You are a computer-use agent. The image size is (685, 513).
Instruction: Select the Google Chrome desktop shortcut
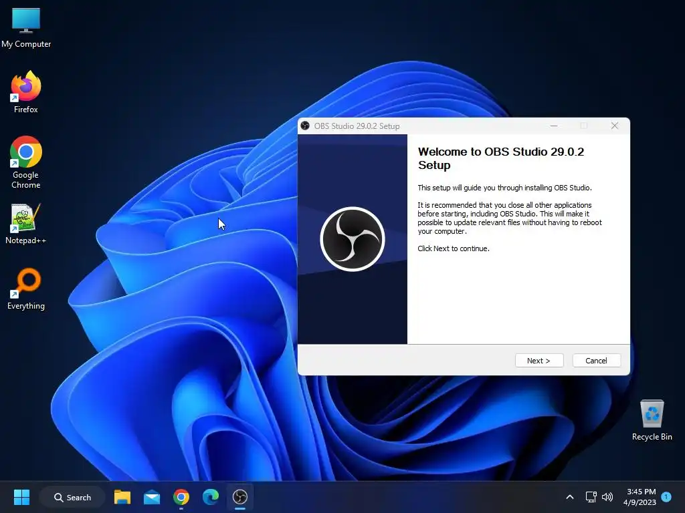pyautogui.click(x=26, y=162)
